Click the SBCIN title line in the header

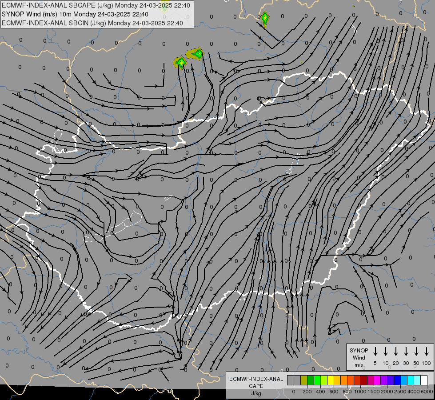pos(92,23)
